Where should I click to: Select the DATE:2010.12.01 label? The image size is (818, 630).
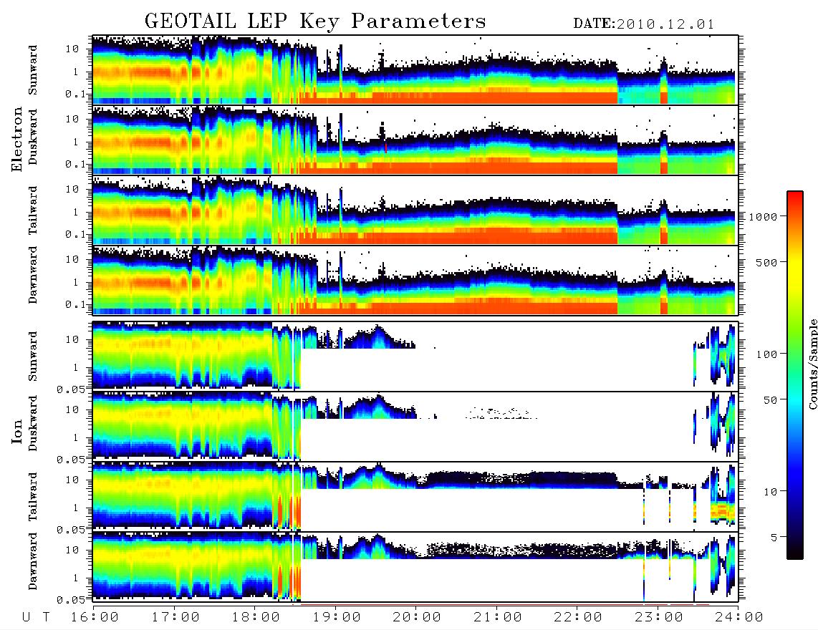[x=644, y=24]
